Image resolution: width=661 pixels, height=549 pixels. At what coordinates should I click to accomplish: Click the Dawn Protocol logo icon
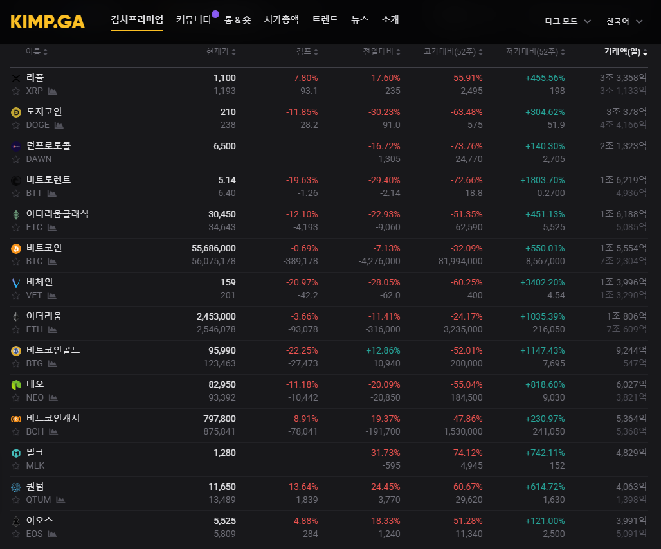coord(16,146)
